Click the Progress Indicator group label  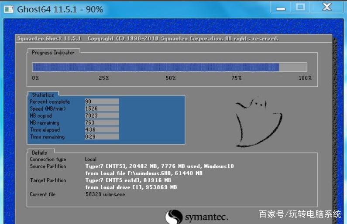pyautogui.click(x=53, y=53)
